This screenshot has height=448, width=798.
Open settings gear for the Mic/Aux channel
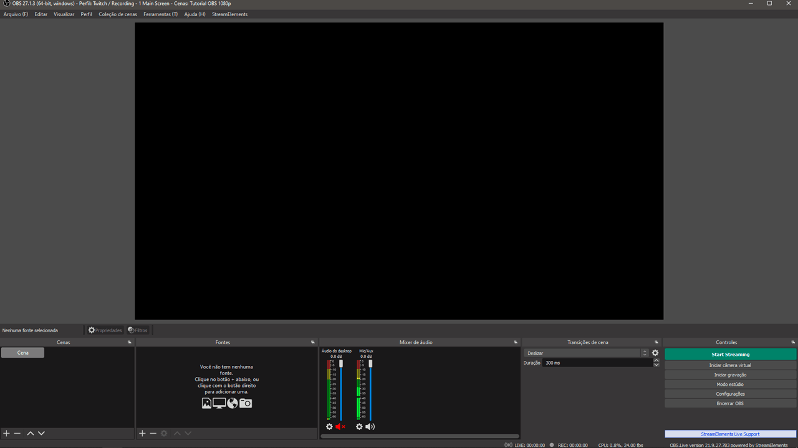[359, 427]
